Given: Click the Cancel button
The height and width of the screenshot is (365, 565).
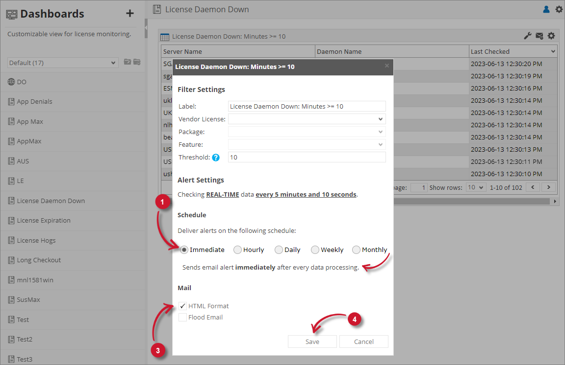Looking at the screenshot, I should click(x=363, y=342).
